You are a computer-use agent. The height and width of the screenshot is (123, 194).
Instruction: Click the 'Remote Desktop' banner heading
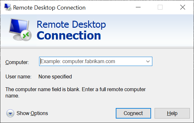[x=71, y=25]
